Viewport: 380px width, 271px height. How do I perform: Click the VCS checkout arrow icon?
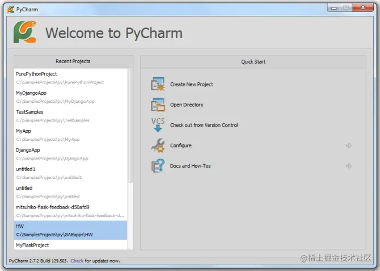tap(158, 125)
